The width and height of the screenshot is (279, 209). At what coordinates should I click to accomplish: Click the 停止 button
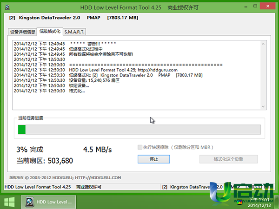point(153,159)
